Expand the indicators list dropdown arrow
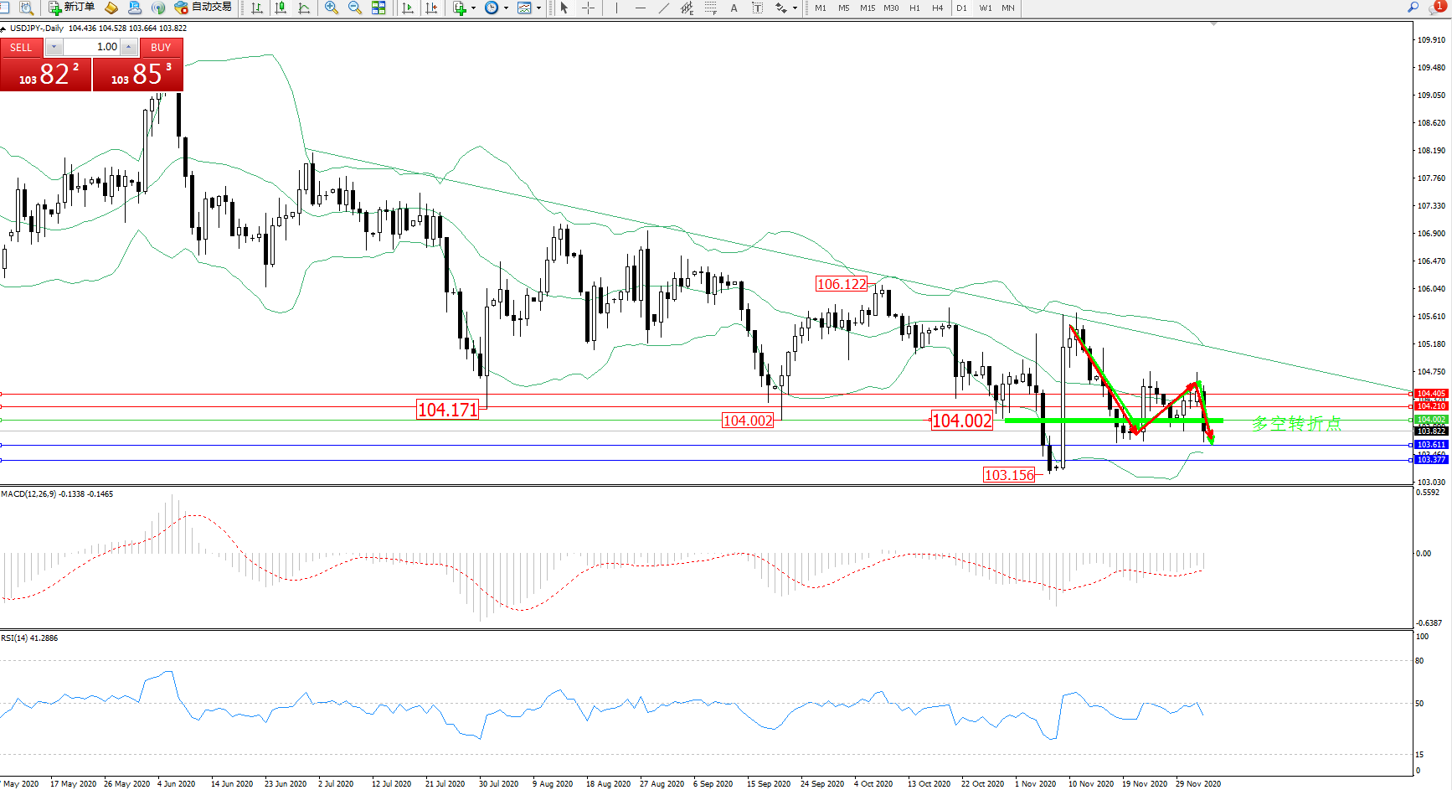This screenshot has width=1452, height=790. [473, 8]
